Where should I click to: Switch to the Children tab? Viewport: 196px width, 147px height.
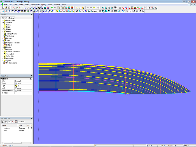point(11,18)
